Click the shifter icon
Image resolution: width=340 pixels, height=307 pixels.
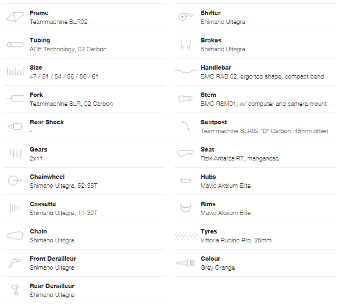click(x=185, y=17)
